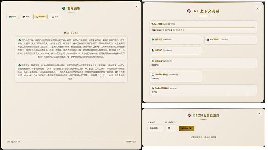This screenshot has width=268, height=150.
Task: Click the Token budget progress bar
Action: [203, 27]
